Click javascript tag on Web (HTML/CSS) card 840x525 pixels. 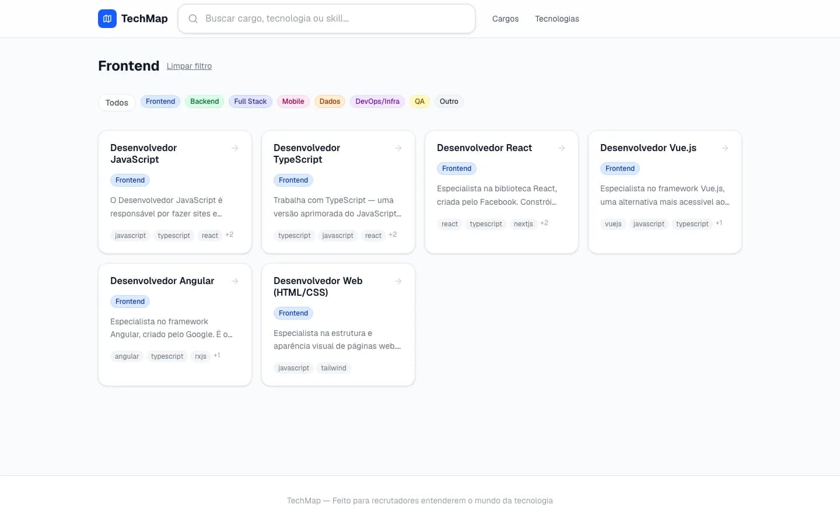[293, 368]
